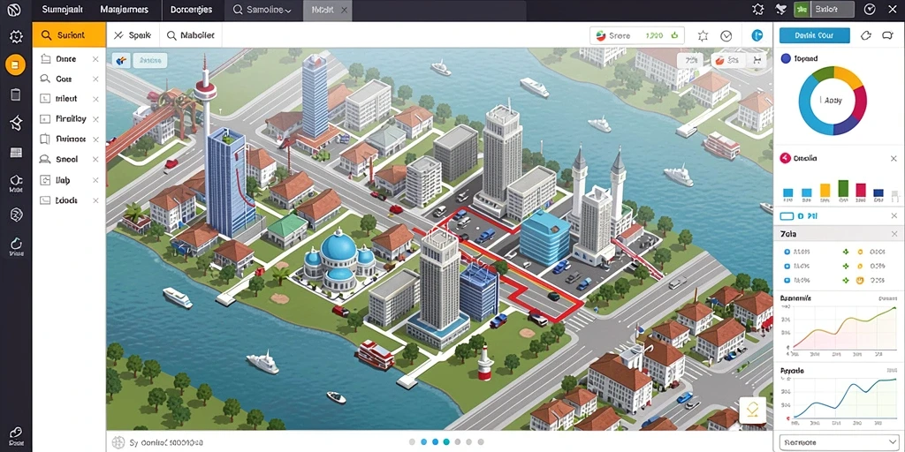
Task: Toggle the checkbox next to Dance
Action: pyautogui.click(x=44, y=59)
